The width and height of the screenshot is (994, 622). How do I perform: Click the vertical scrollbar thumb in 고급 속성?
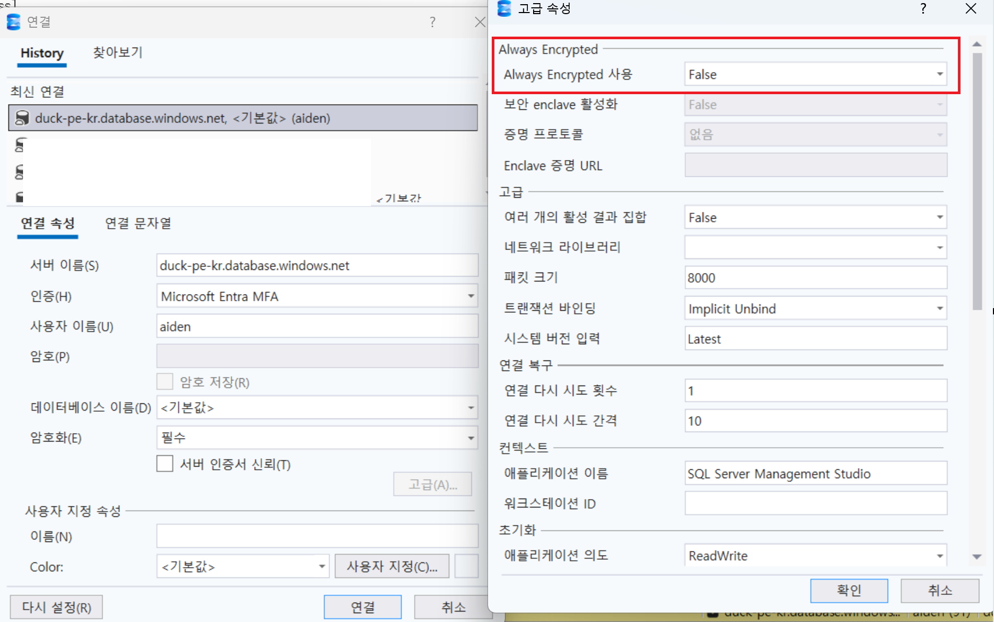(977, 181)
